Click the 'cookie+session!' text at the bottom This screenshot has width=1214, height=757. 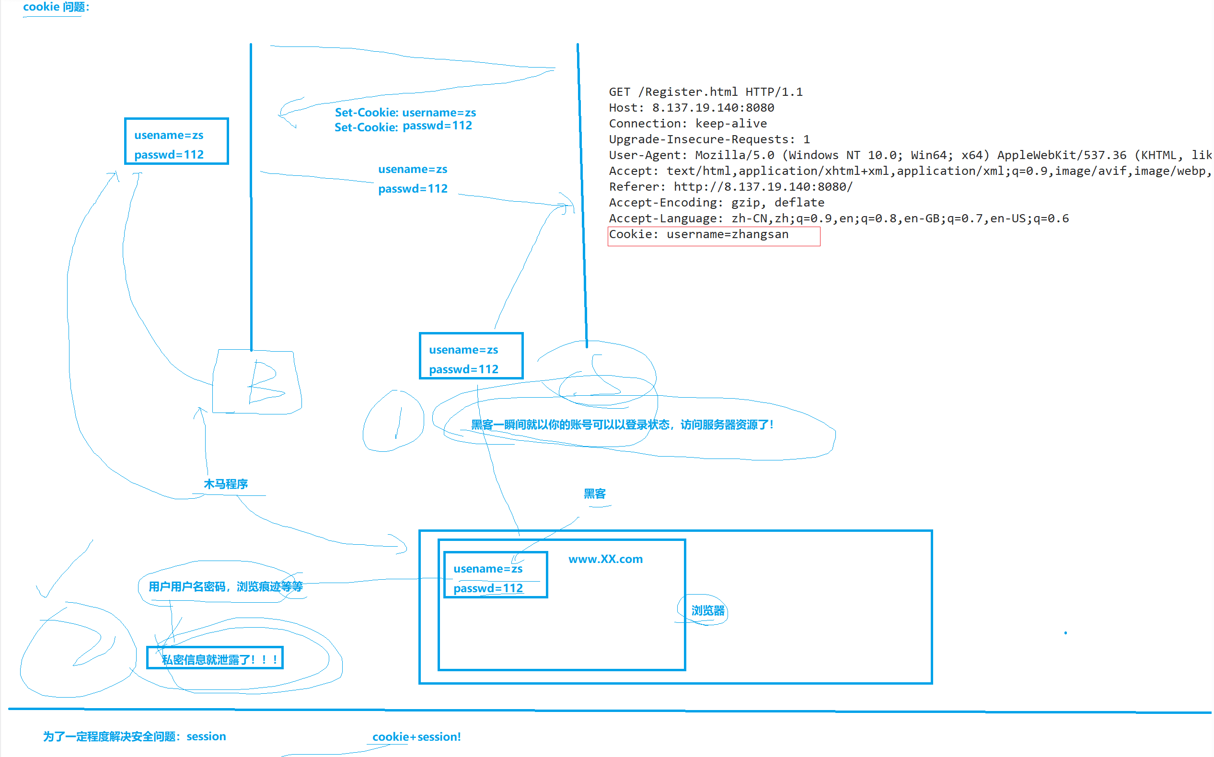(416, 737)
